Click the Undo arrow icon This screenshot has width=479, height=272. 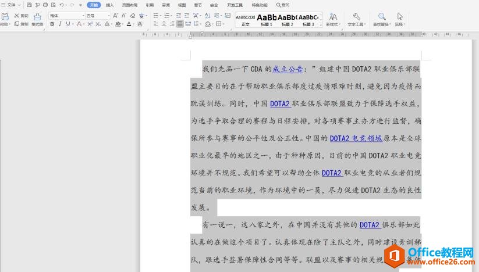pos(62,5)
